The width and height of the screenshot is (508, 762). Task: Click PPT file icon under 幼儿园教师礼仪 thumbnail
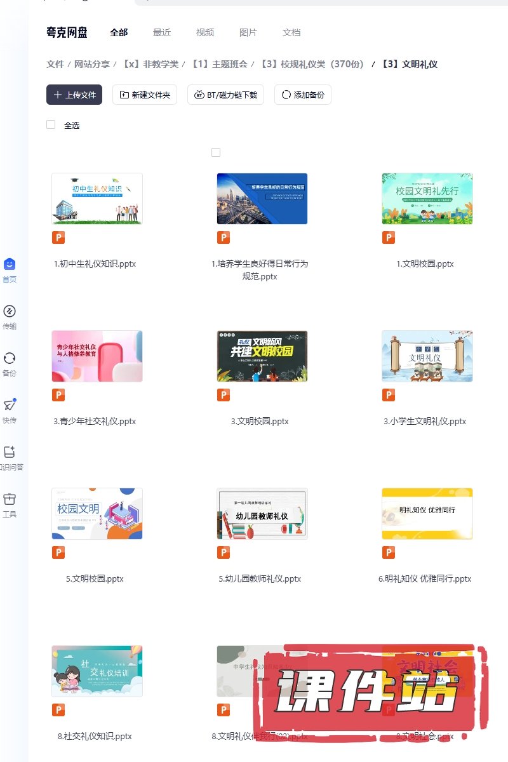pyautogui.click(x=224, y=552)
